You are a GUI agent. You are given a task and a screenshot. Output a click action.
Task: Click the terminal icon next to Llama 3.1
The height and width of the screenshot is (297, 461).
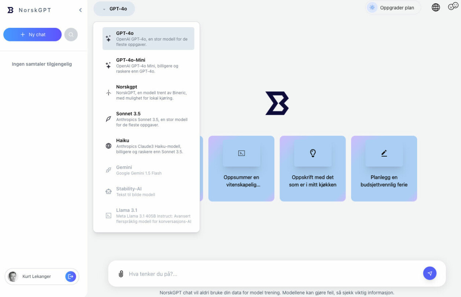(x=108, y=216)
